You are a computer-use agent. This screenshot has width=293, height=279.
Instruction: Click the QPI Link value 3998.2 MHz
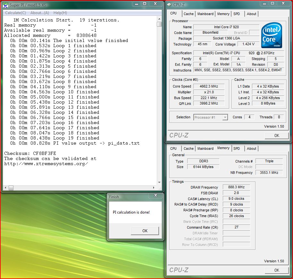click(209, 103)
